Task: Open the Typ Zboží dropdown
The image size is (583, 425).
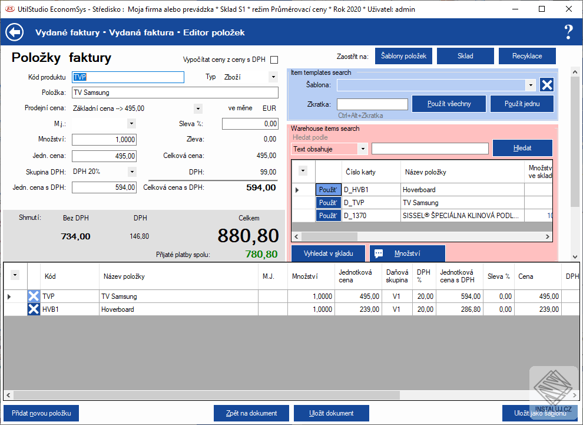Action: click(x=273, y=77)
